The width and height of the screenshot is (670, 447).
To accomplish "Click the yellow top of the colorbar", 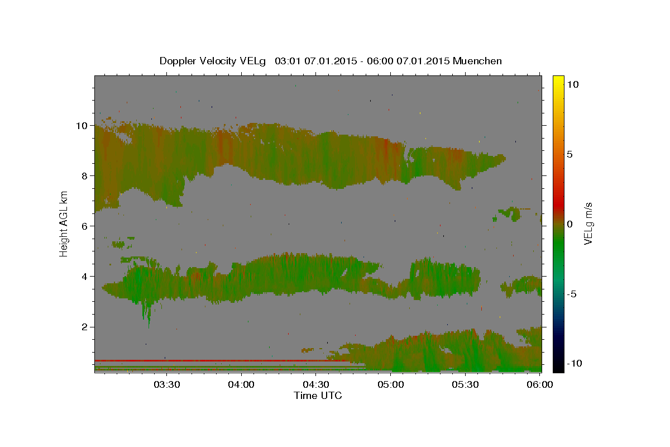I will (558, 81).
